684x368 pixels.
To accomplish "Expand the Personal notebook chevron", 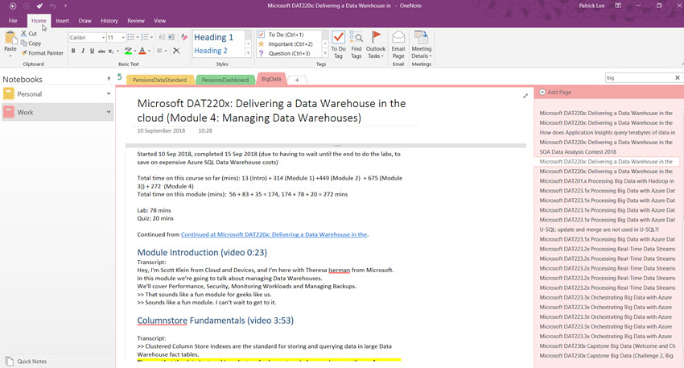I will pyautogui.click(x=109, y=93).
